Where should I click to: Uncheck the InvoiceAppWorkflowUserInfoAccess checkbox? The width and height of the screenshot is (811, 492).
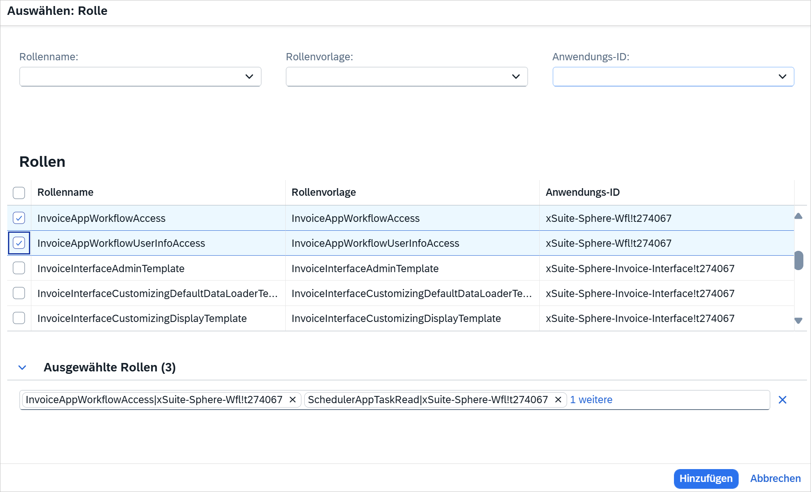(19, 243)
